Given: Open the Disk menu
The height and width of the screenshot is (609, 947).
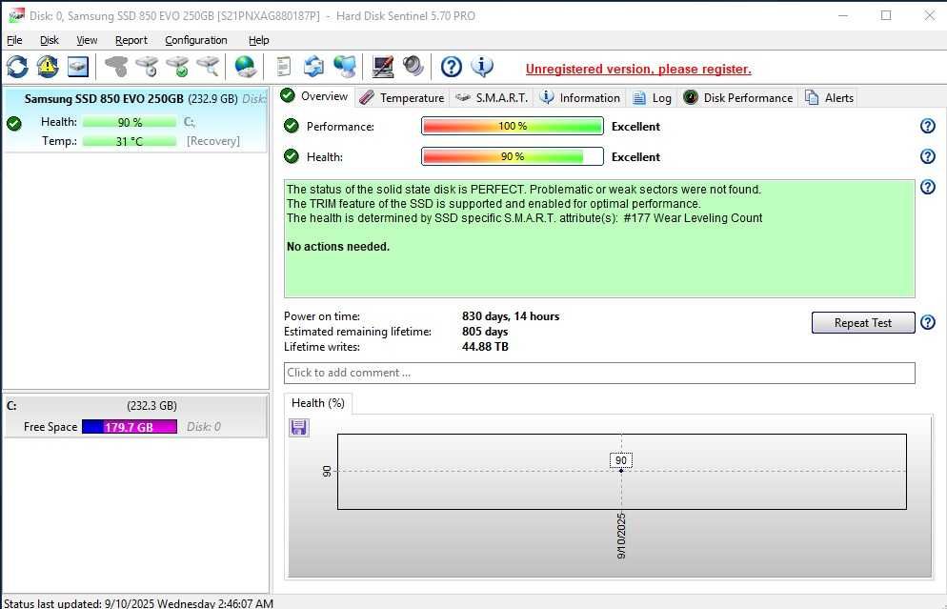Looking at the screenshot, I should click(49, 40).
